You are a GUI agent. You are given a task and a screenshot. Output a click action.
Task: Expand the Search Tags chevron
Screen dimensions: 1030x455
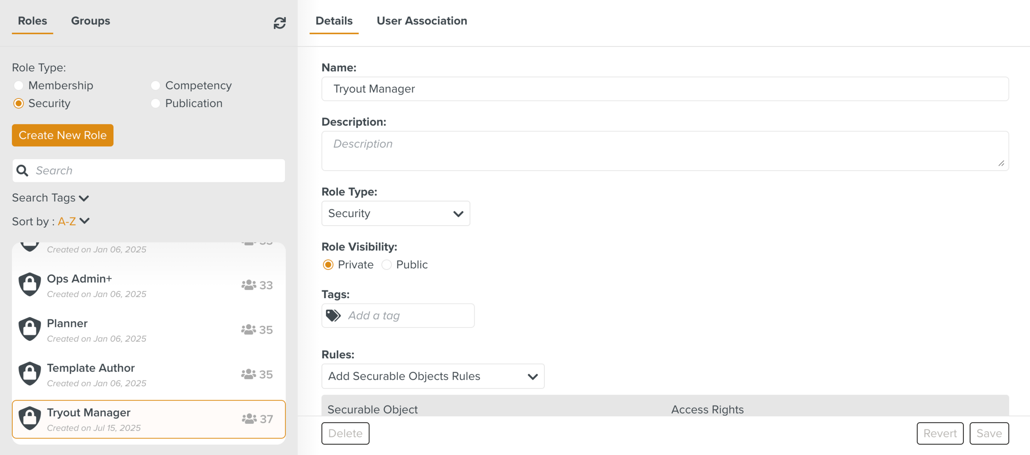[x=84, y=198]
